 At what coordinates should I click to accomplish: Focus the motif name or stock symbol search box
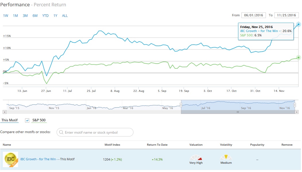[x=95, y=132]
